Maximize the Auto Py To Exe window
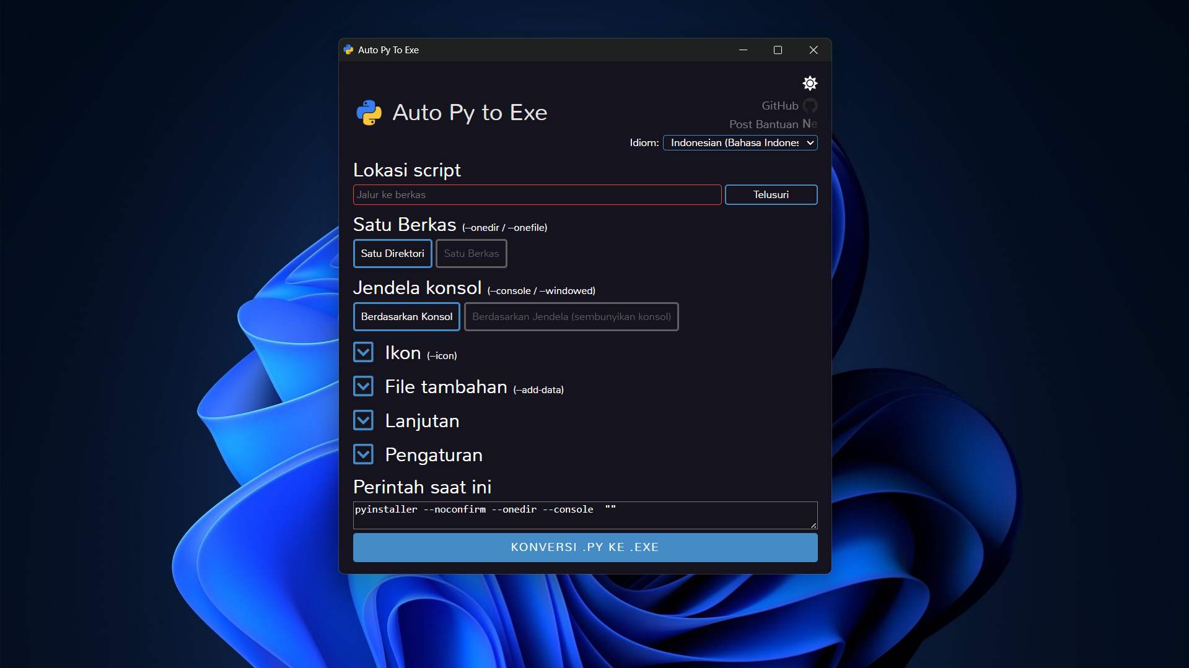The width and height of the screenshot is (1189, 668). (778, 50)
